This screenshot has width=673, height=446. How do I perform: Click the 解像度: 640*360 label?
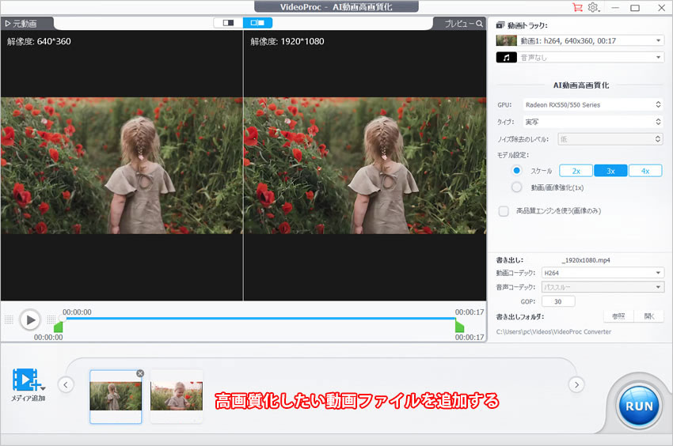pos(39,42)
